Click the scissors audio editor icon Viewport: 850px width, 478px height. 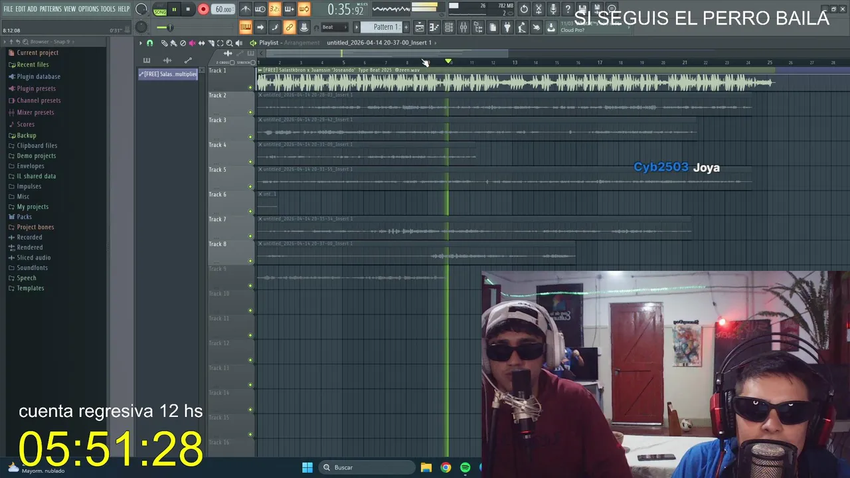coord(539,9)
